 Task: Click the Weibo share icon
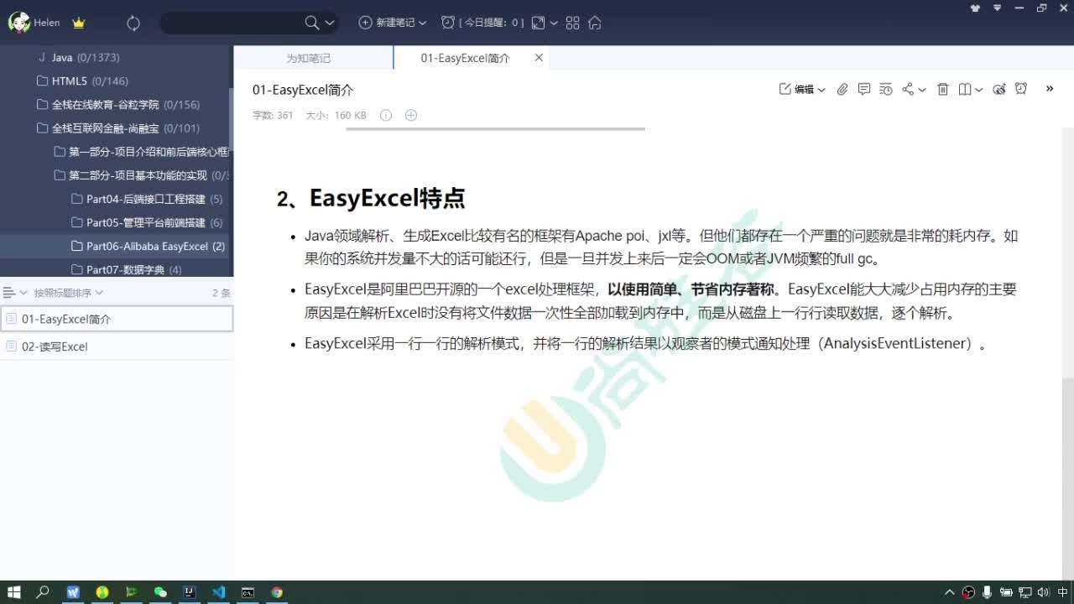coord(999,89)
